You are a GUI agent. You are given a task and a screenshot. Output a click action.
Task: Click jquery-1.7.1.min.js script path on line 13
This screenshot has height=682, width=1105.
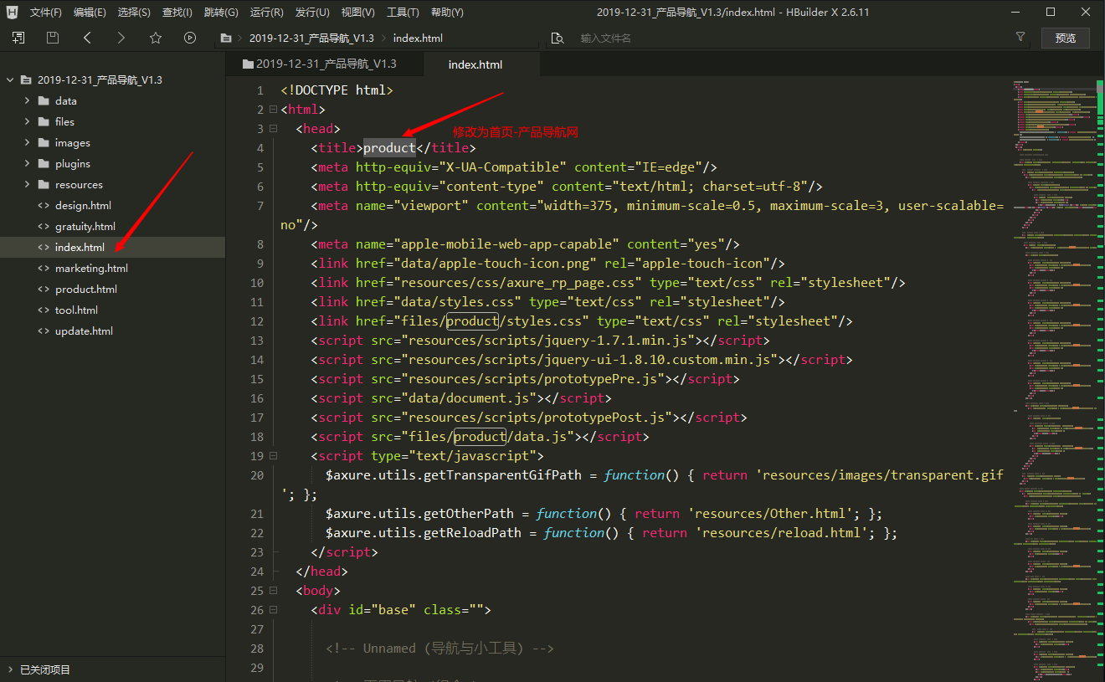tap(550, 341)
